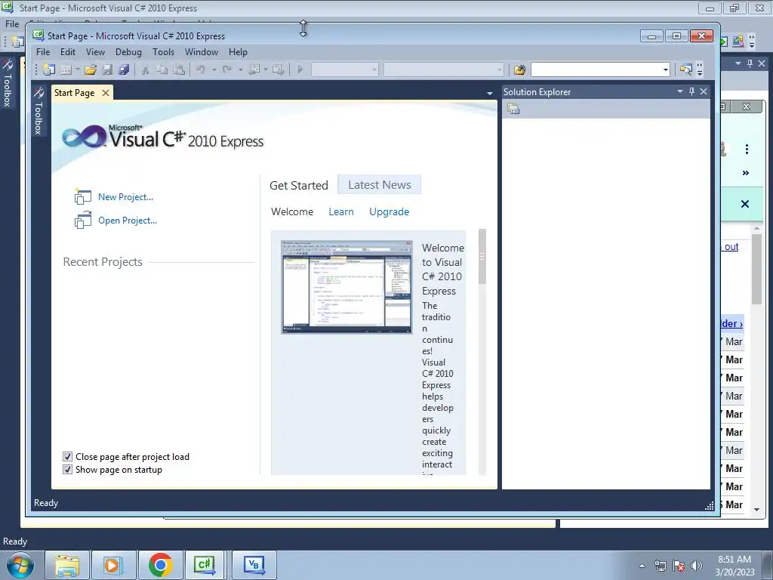Screen dimensions: 773x580
Task: Click the Learn link
Action: coord(341,211)
